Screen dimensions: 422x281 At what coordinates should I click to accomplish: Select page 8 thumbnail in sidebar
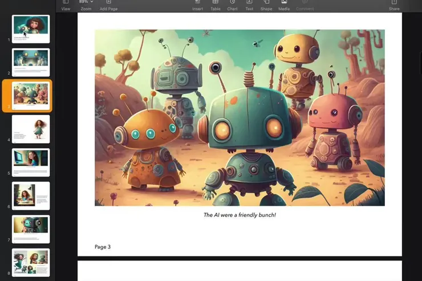tap(31, 262)
